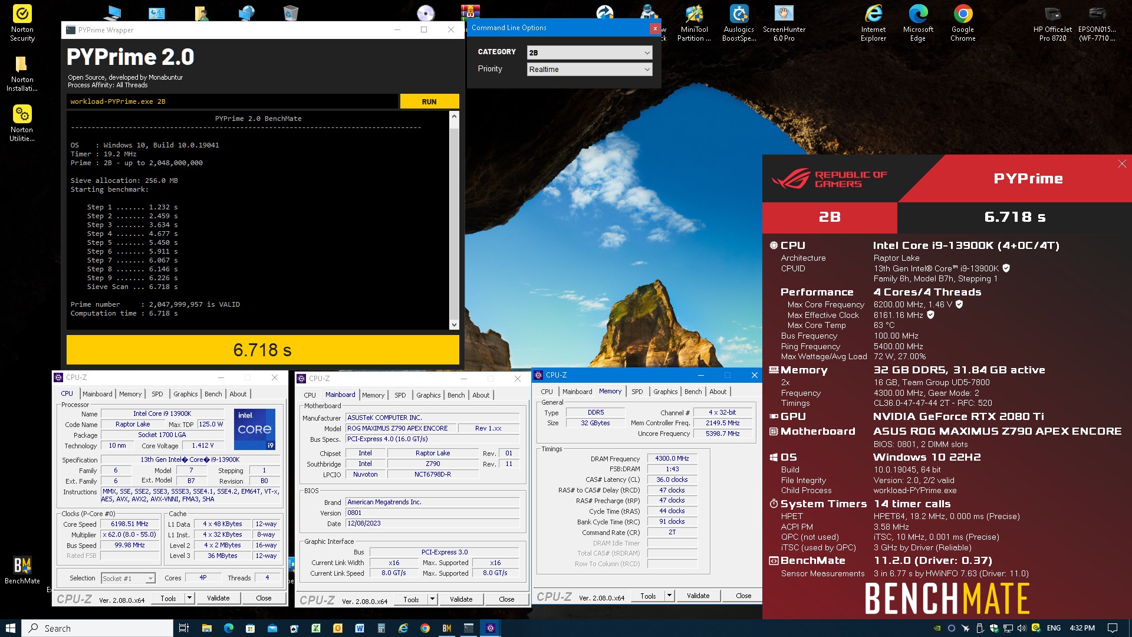Click the PYPrime output scrollbar up arrow
This screenshot has width=1132, height=637.
[x=453, y=116]
